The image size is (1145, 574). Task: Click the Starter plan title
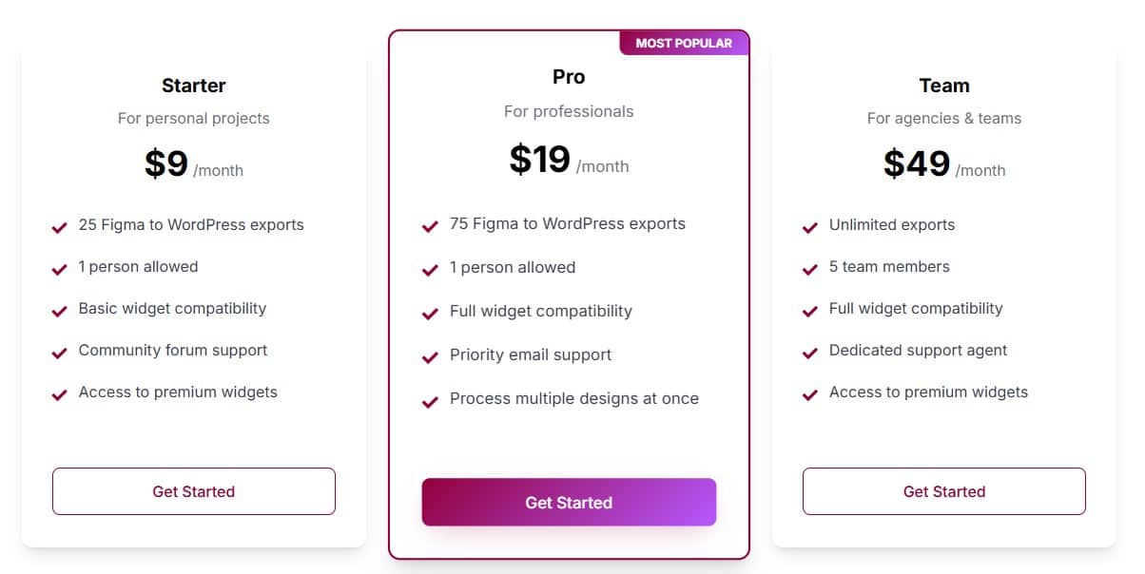point(193,86)
